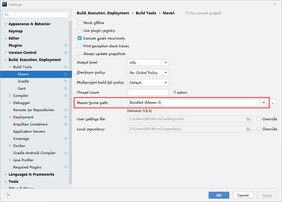Select Gradle in the settings tree
Screen dimensions: 282x202
point(23,81)
